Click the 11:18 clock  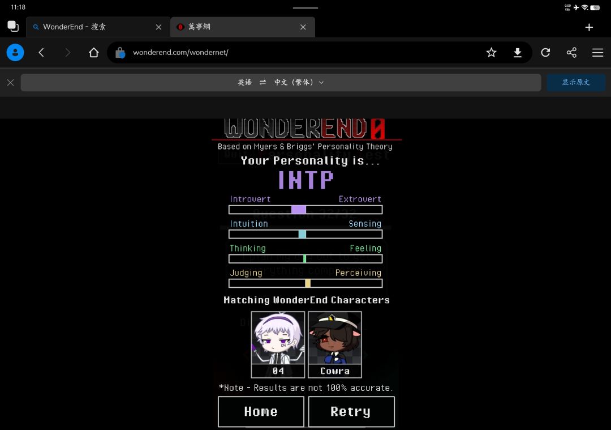click(18, 7)
